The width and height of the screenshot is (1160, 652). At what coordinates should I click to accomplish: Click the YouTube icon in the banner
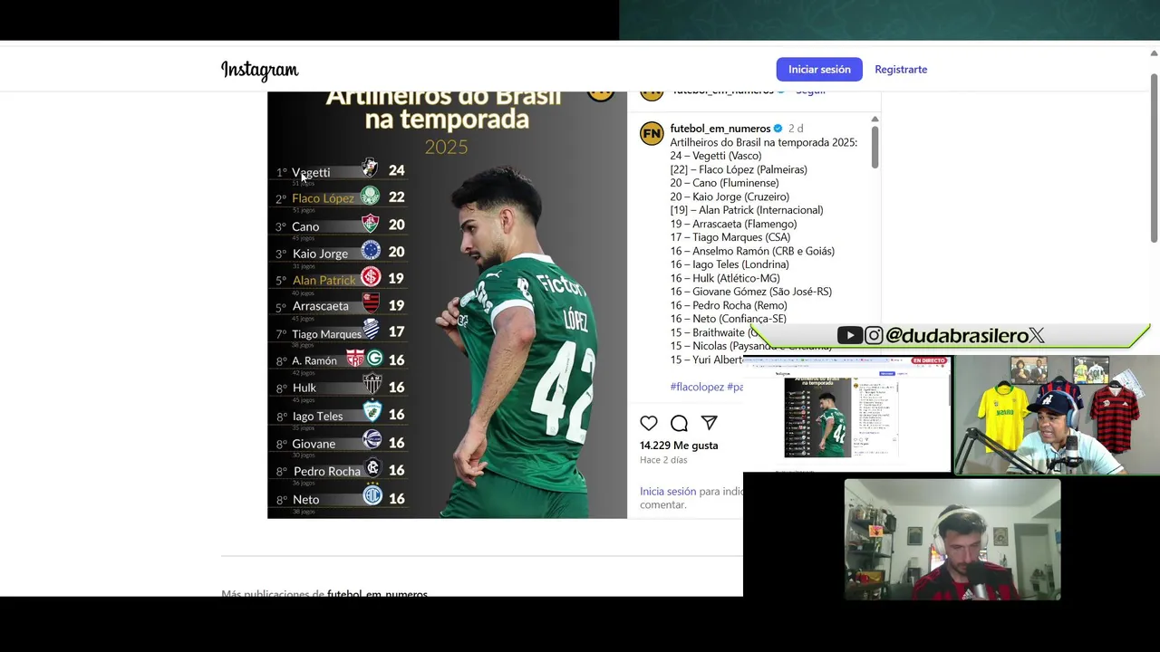coord(849,335)
